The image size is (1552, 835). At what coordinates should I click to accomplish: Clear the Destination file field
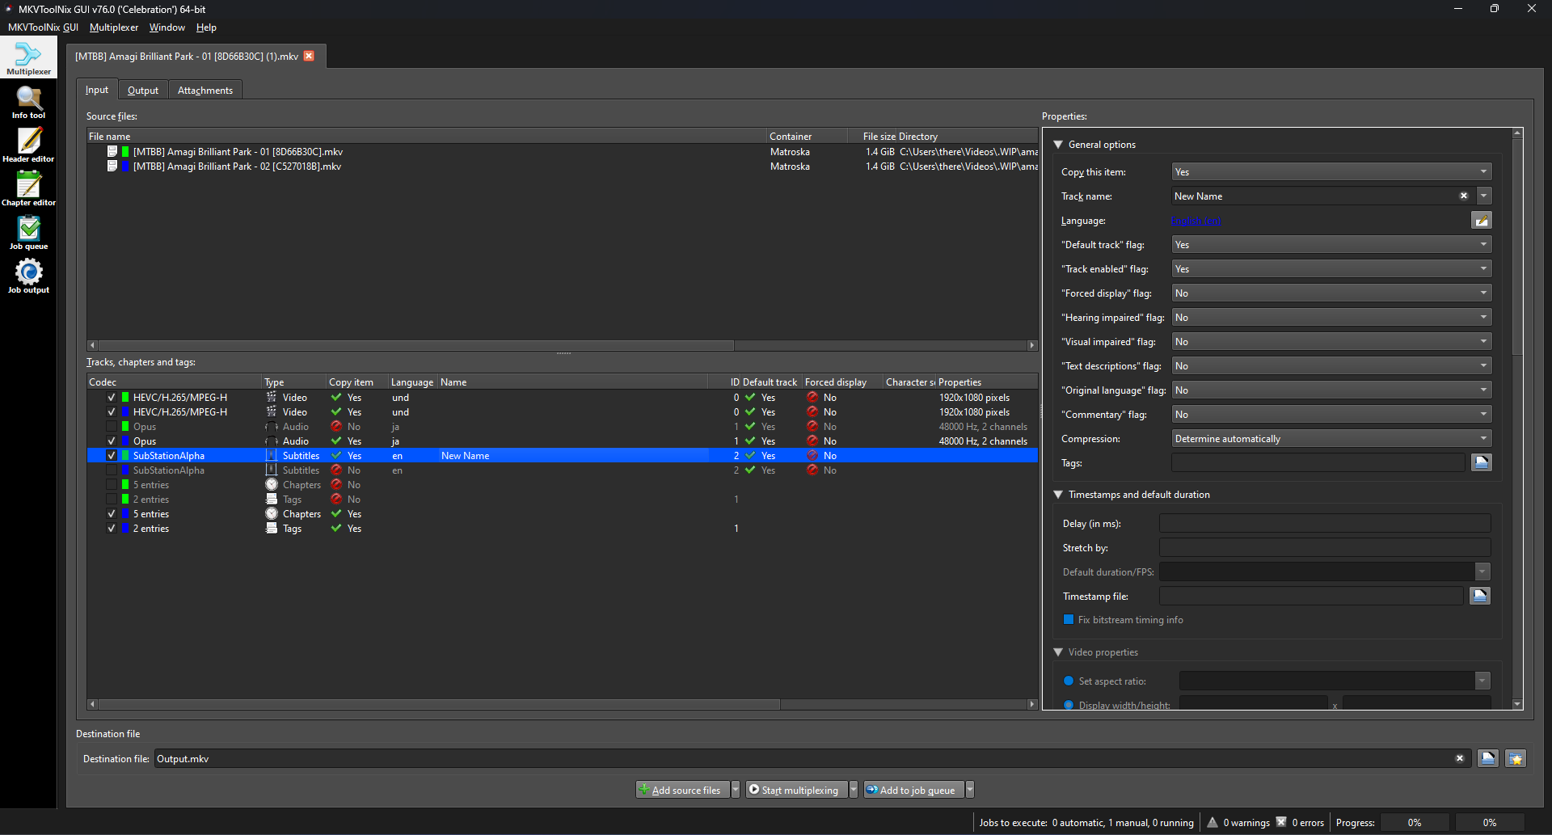(1460, 758)
